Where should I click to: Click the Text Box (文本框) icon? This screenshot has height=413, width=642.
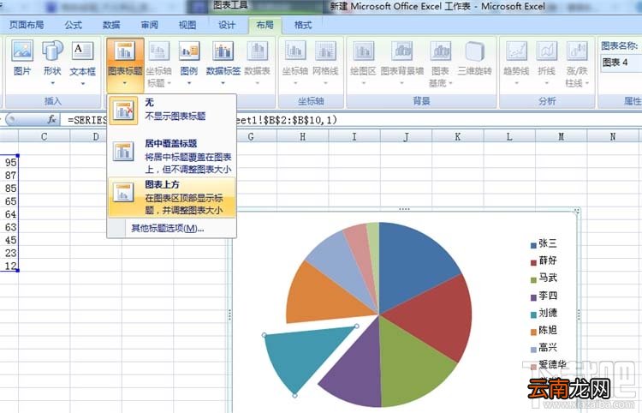pyautogui.click(x=82, y=51)
